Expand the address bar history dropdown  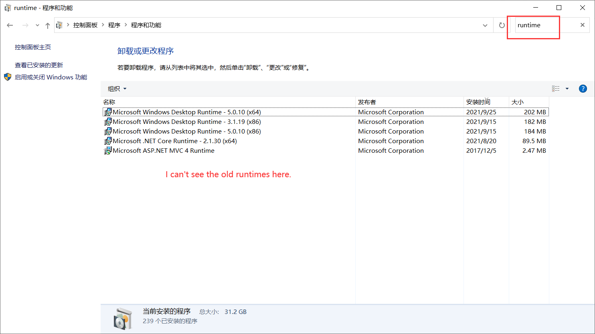pos(485,25)
